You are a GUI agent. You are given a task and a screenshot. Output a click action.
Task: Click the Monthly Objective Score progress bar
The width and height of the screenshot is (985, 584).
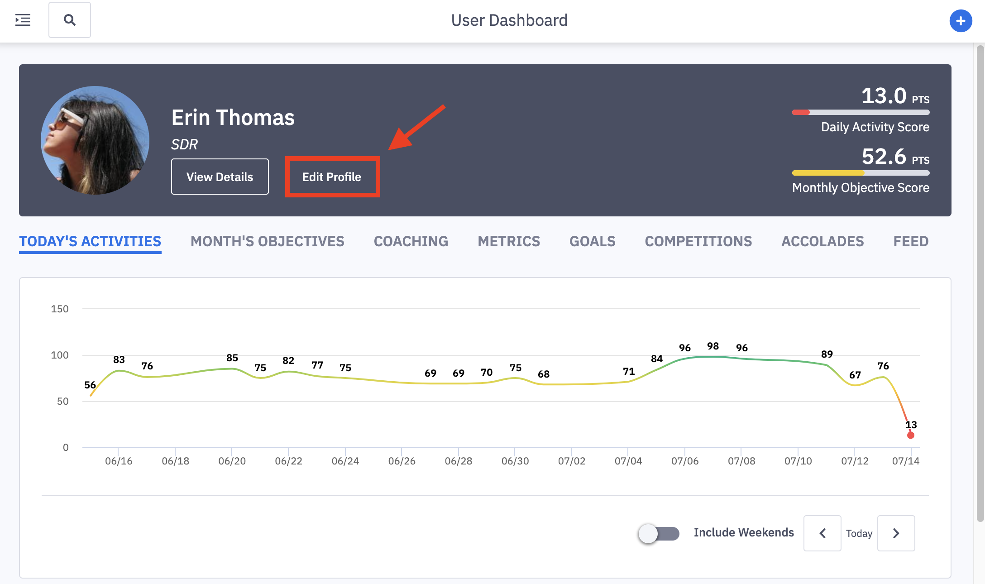[x=861, y=173]
